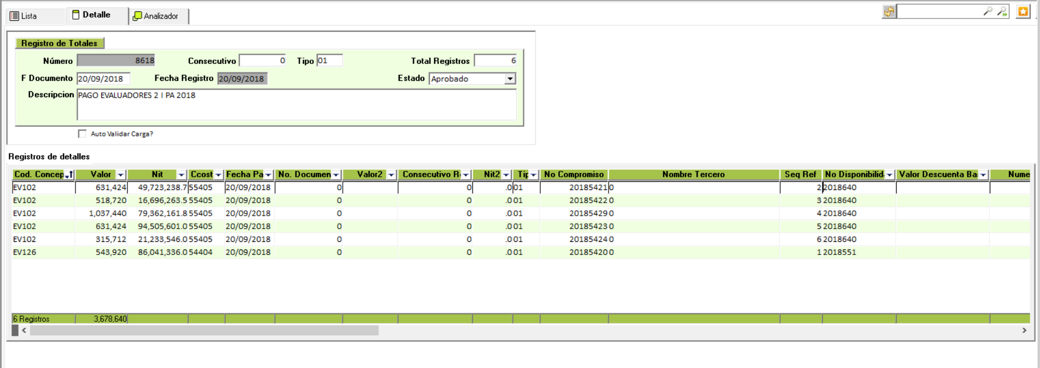
Task: Click the Consecutivo input field
Action: coord(262,61)
